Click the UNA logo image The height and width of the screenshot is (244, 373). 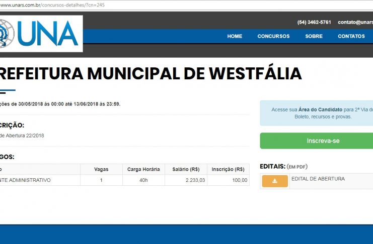pyautogui.click(x=40, y=33)
